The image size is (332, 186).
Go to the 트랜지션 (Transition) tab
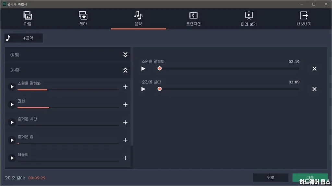click(x=193, y=19)
